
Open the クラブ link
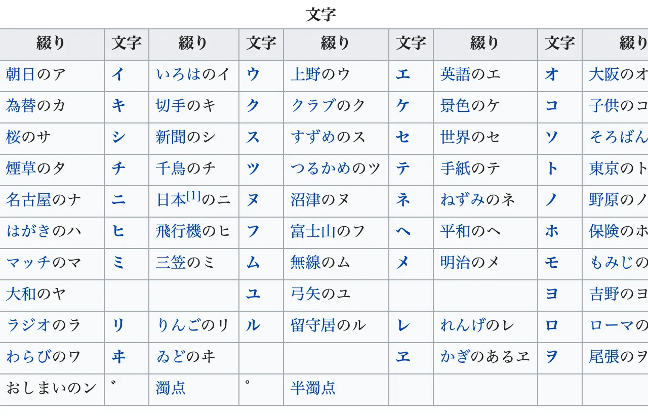[313, 106]
